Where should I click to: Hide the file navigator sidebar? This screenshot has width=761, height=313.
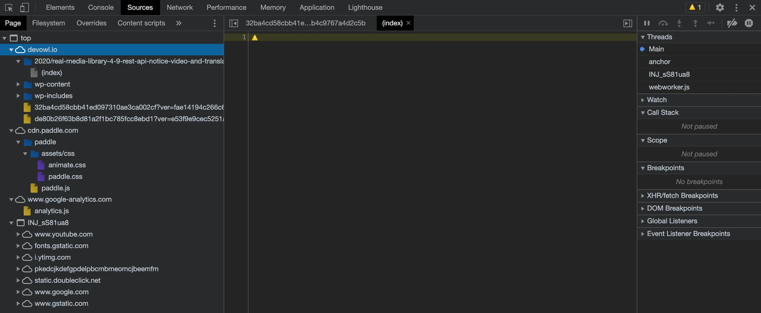point(233,23)
